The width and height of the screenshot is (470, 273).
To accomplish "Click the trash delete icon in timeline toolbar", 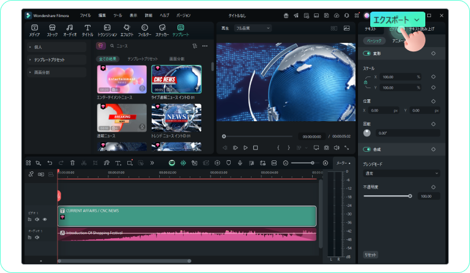I will tap(73, 163).
